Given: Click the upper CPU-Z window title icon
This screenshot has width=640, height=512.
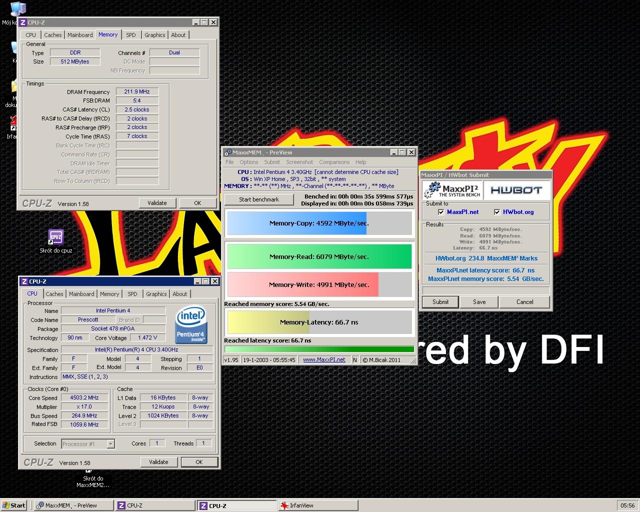Looking at the screenshot, I should click(22, 22).
